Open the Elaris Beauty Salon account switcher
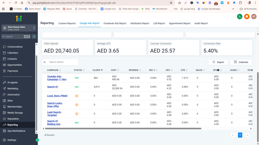The width and height of the screenshot is (259, 145). coord(19,28)
